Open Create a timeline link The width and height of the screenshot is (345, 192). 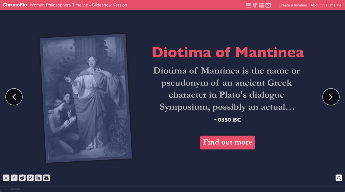(293, 5)
